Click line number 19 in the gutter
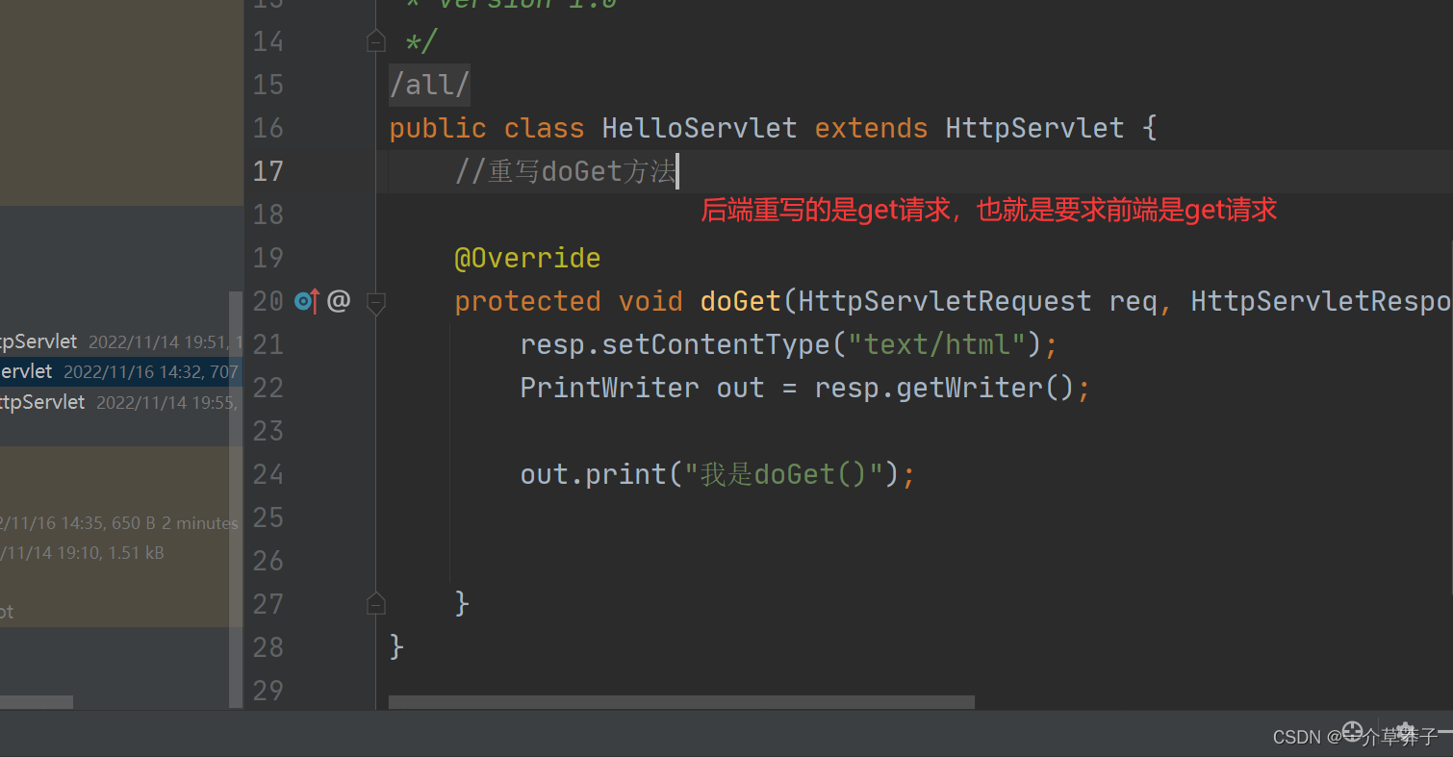This screenshot has height=757, width=1453. click(268, 258)
